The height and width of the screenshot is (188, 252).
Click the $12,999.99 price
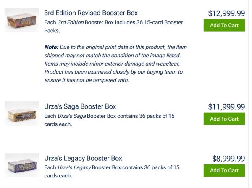[226, 13]
